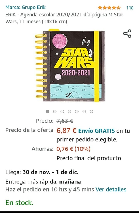Select the sixth image carousel dot
Screen dimensions: 139x213
(x=84, y=112)
